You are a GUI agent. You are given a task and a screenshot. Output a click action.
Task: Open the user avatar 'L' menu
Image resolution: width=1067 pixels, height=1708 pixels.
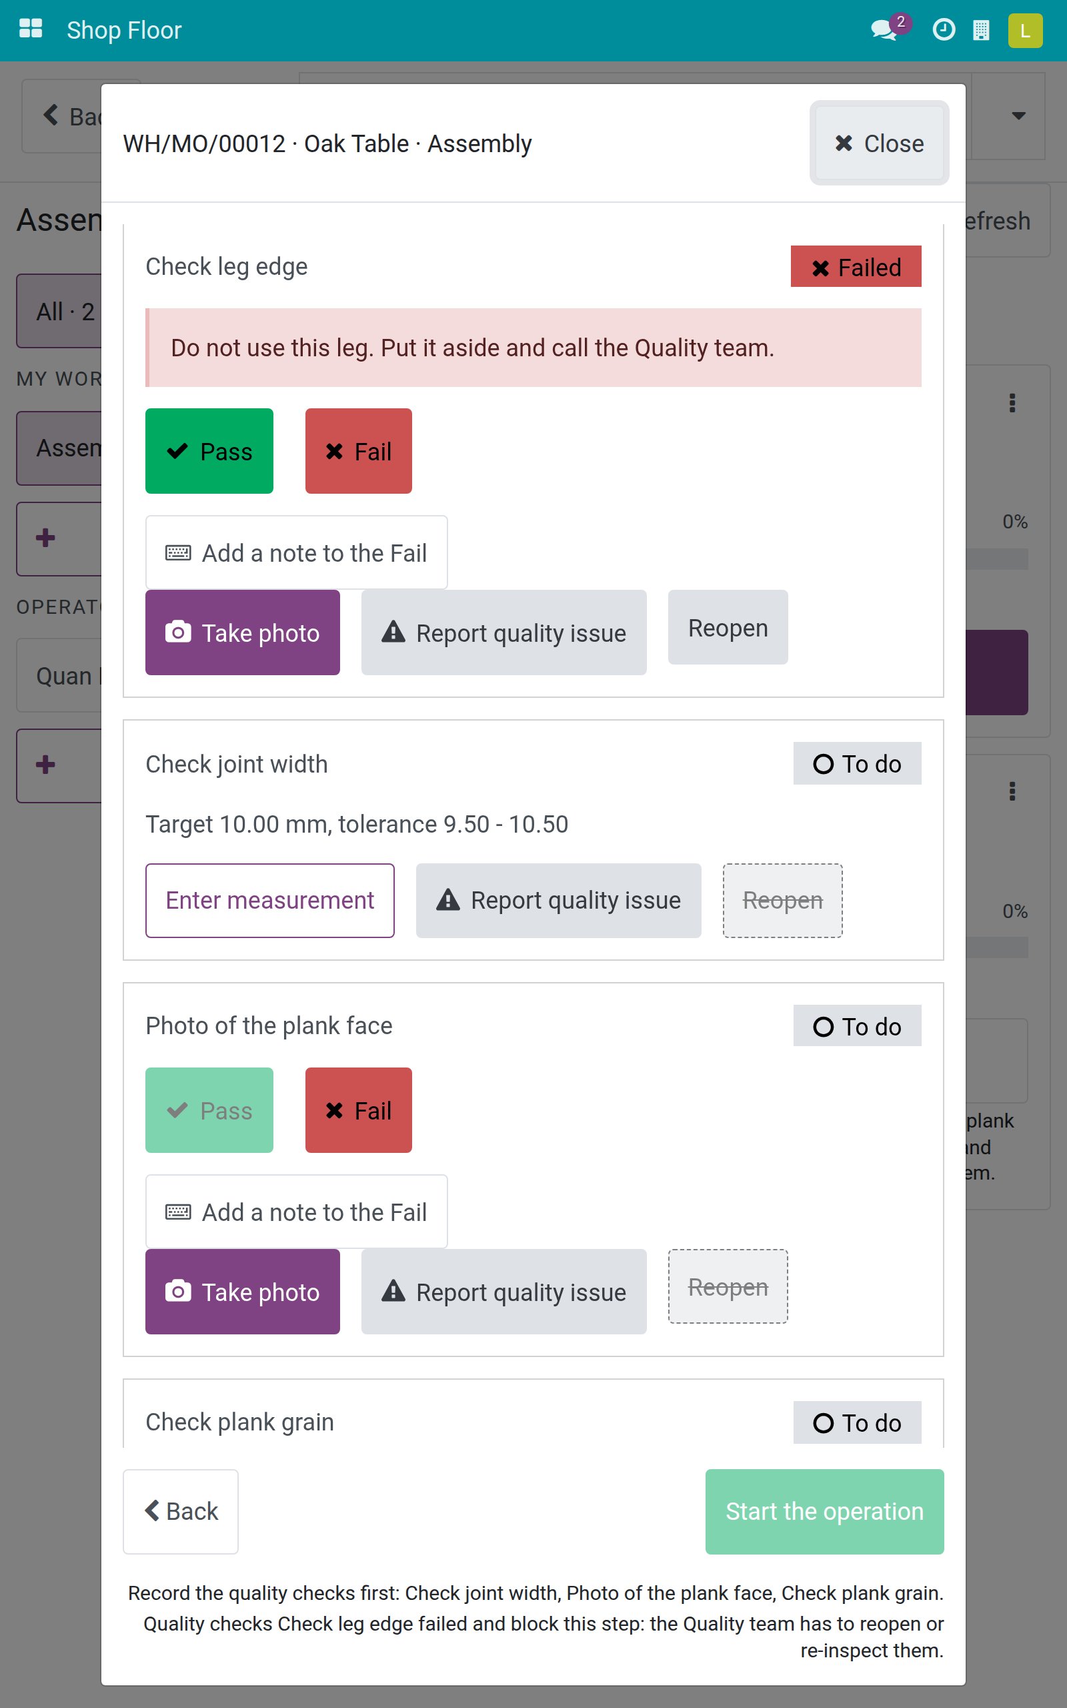click(1026, 30)
